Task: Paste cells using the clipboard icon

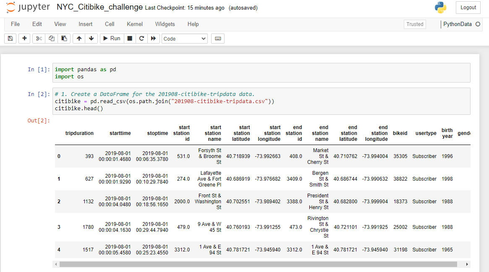Action: 64,38
